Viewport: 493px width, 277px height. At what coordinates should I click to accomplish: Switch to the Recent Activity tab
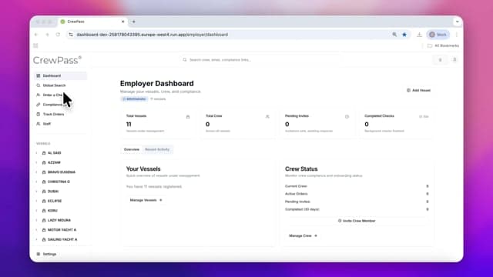coord(157,149)
